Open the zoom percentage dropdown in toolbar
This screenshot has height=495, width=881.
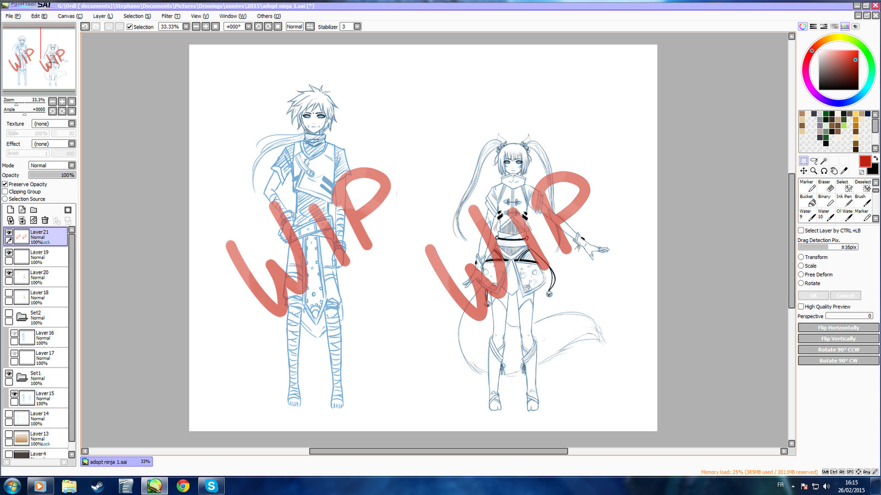coord(186,26)
